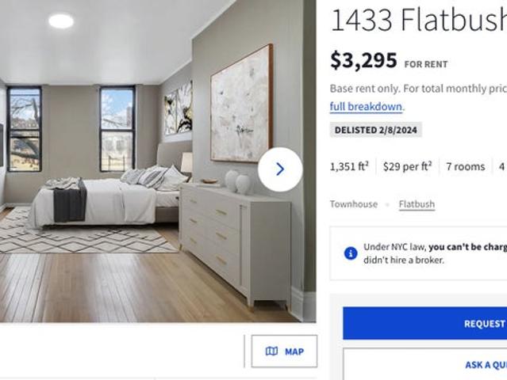Open the bedroom listing photo
This screenshot has height=380, width=507.
158,161
